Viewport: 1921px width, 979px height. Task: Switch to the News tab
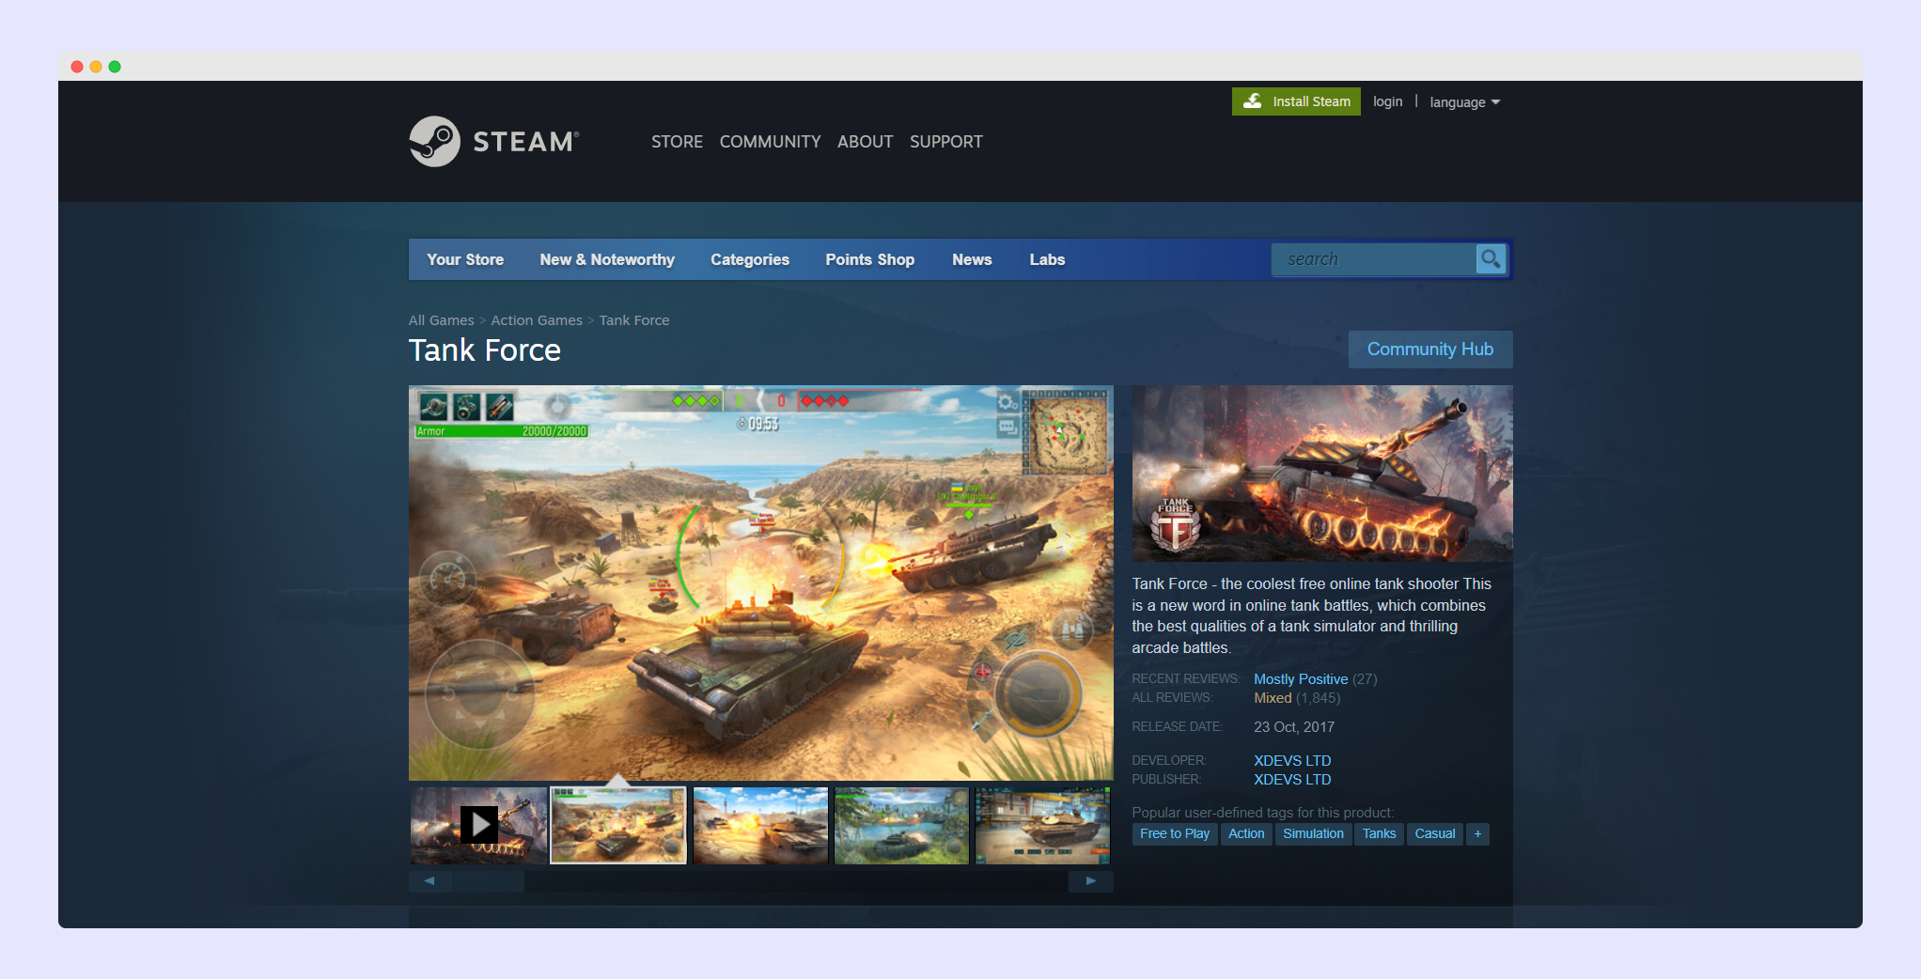[971, 259]
